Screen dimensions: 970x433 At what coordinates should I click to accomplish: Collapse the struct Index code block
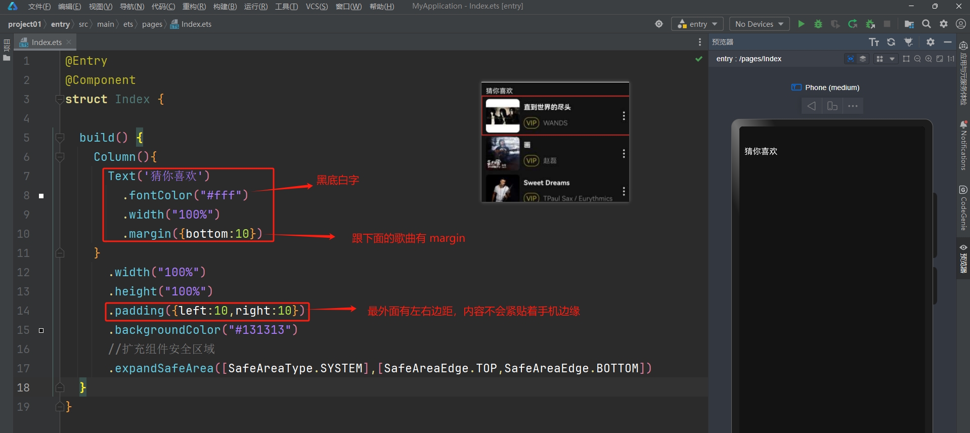(60, 99)
